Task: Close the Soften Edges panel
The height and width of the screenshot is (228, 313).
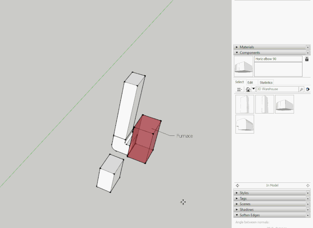Action: [308, 215]
